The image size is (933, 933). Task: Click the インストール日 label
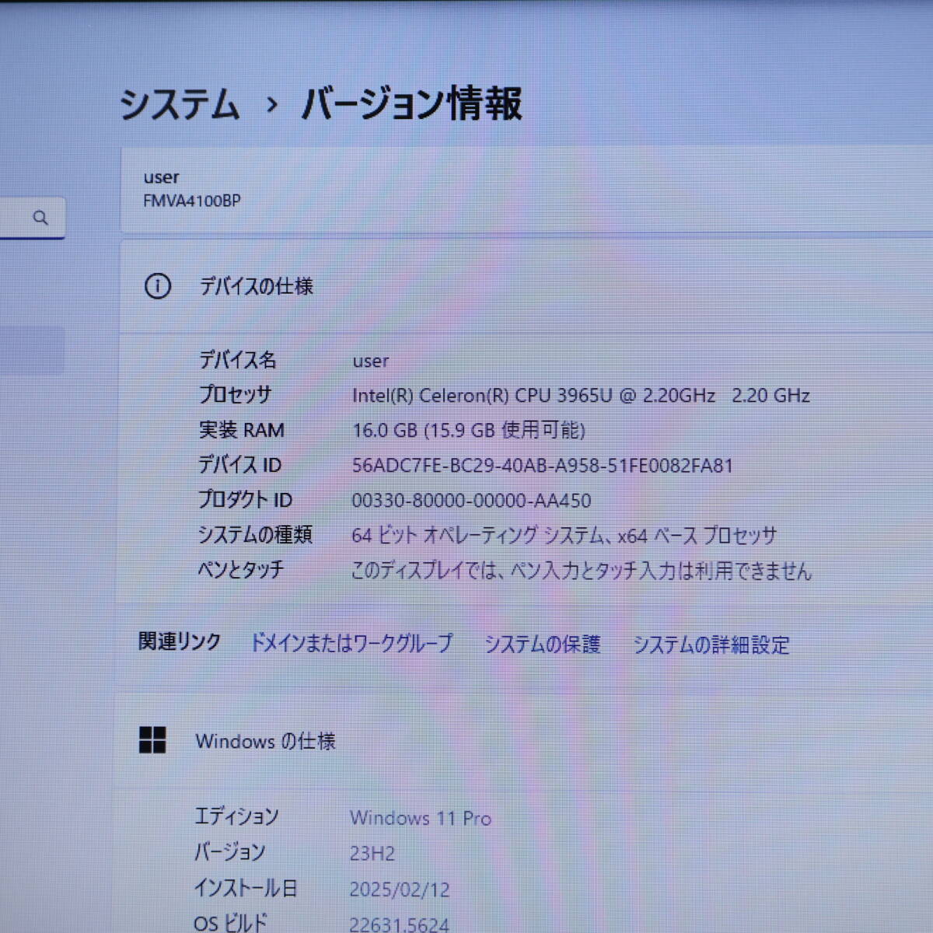coord(246,888)
